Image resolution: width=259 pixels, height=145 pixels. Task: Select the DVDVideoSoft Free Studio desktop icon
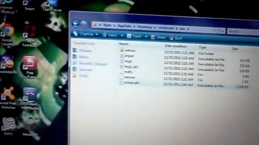click(x=30, y=99)
